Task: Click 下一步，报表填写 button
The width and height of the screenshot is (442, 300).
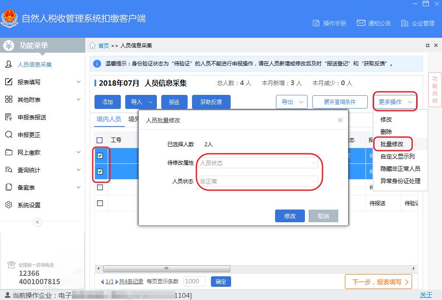Action: point(379,282)
